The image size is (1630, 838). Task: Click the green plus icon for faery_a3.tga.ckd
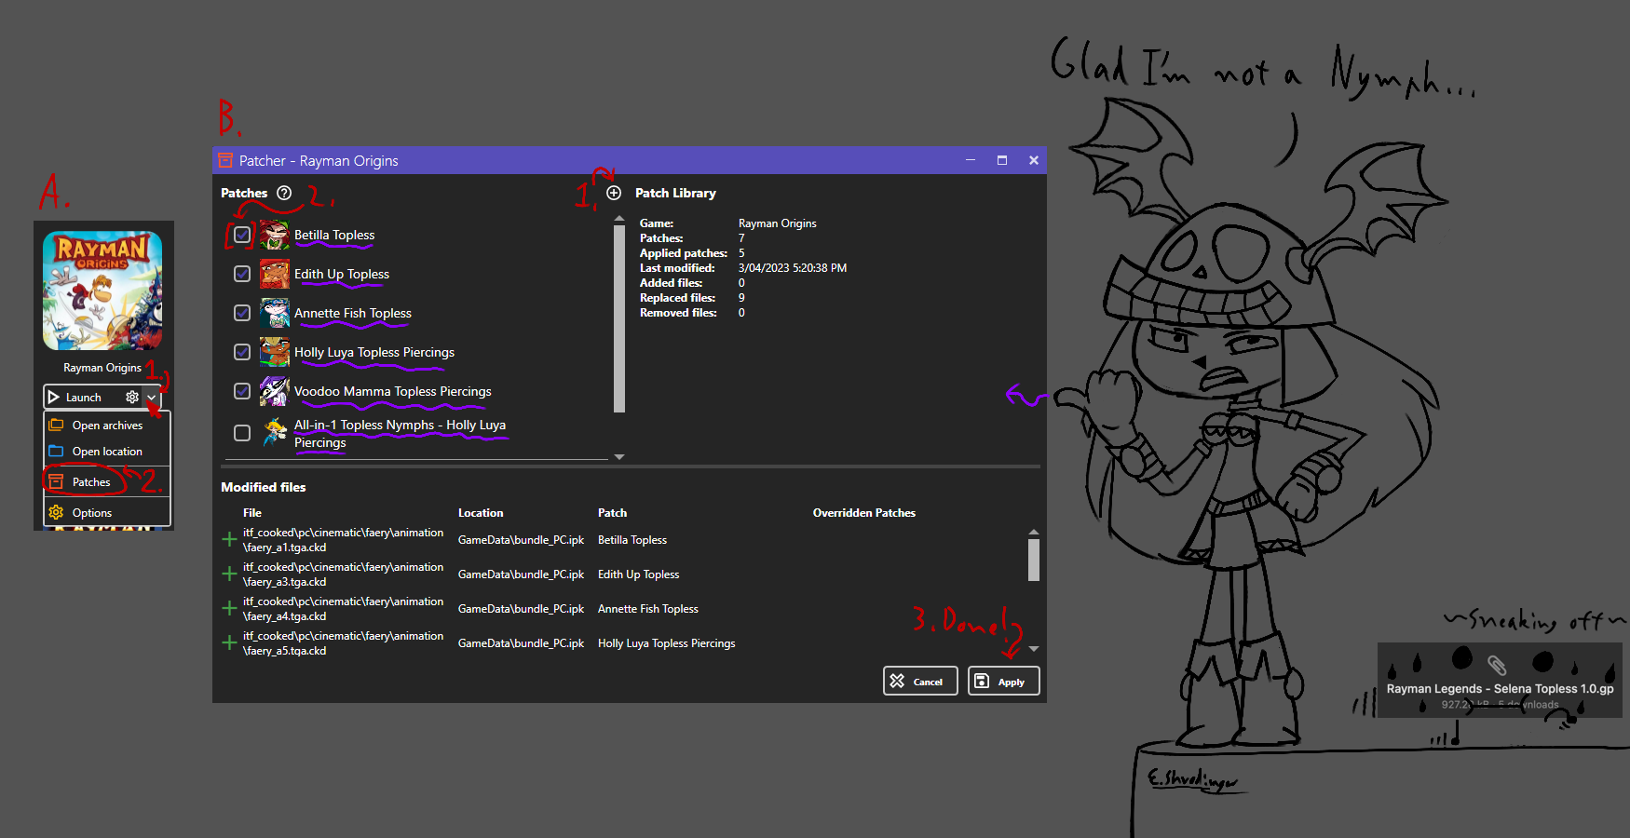[229, 574]
